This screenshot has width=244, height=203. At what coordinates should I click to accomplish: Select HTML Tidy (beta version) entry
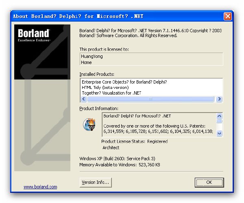105,87
